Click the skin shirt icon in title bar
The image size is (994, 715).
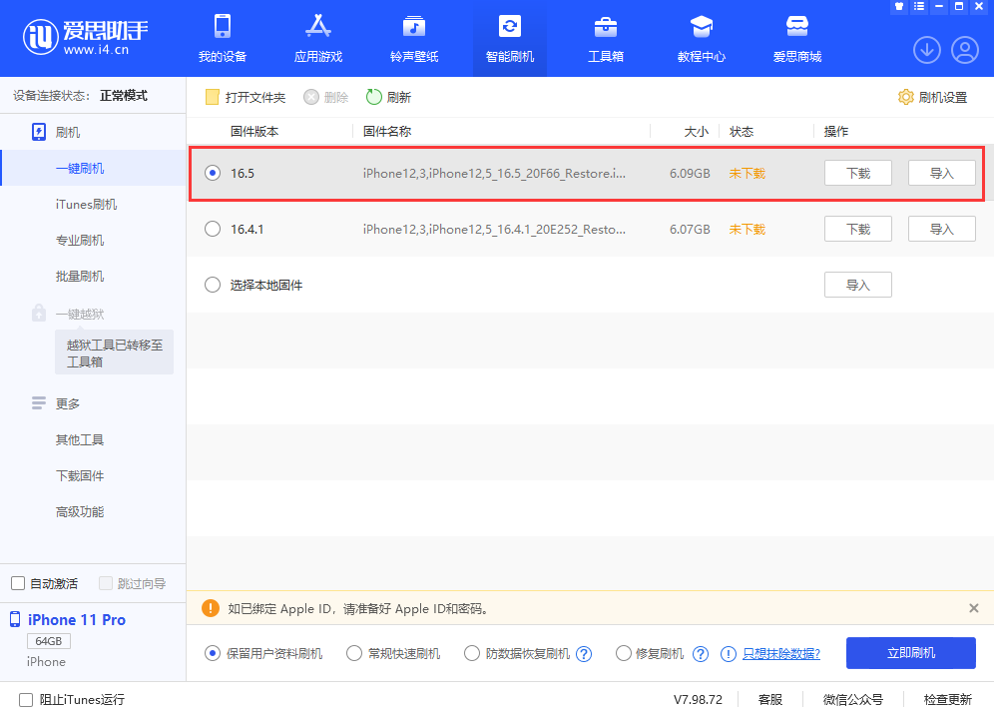point(899,6)
